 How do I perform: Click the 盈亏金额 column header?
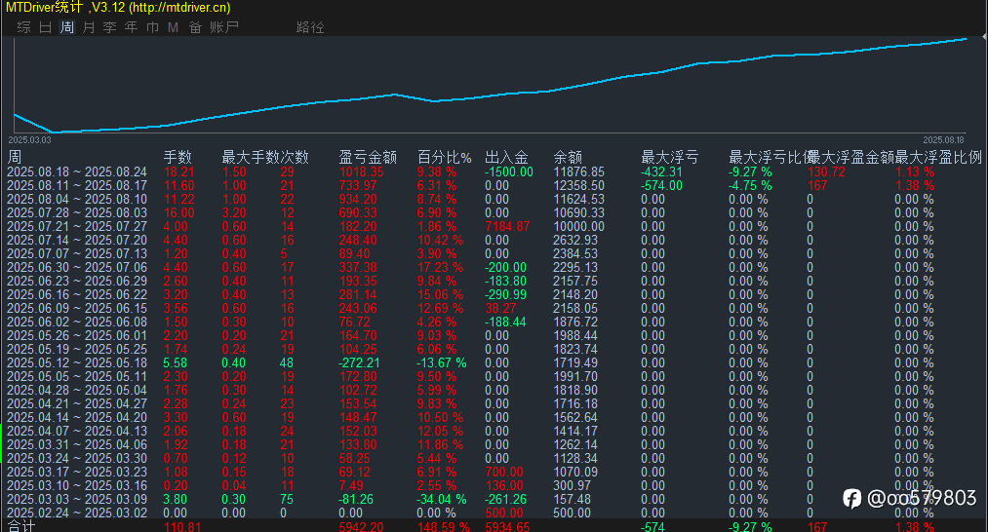point(368,157)
